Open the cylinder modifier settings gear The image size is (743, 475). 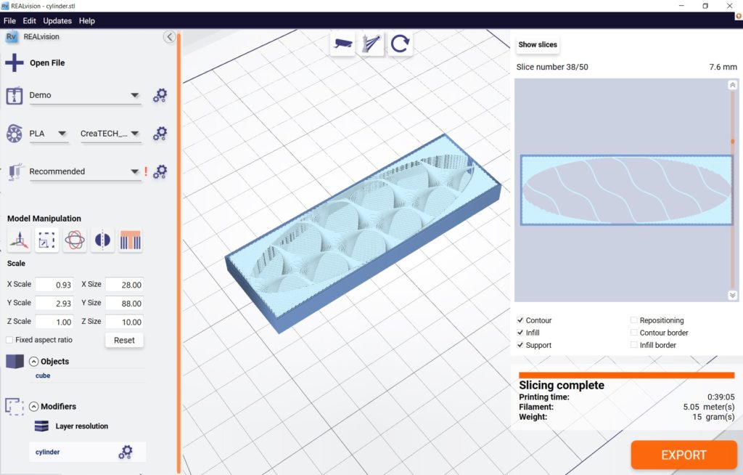[x=126, y=452]
